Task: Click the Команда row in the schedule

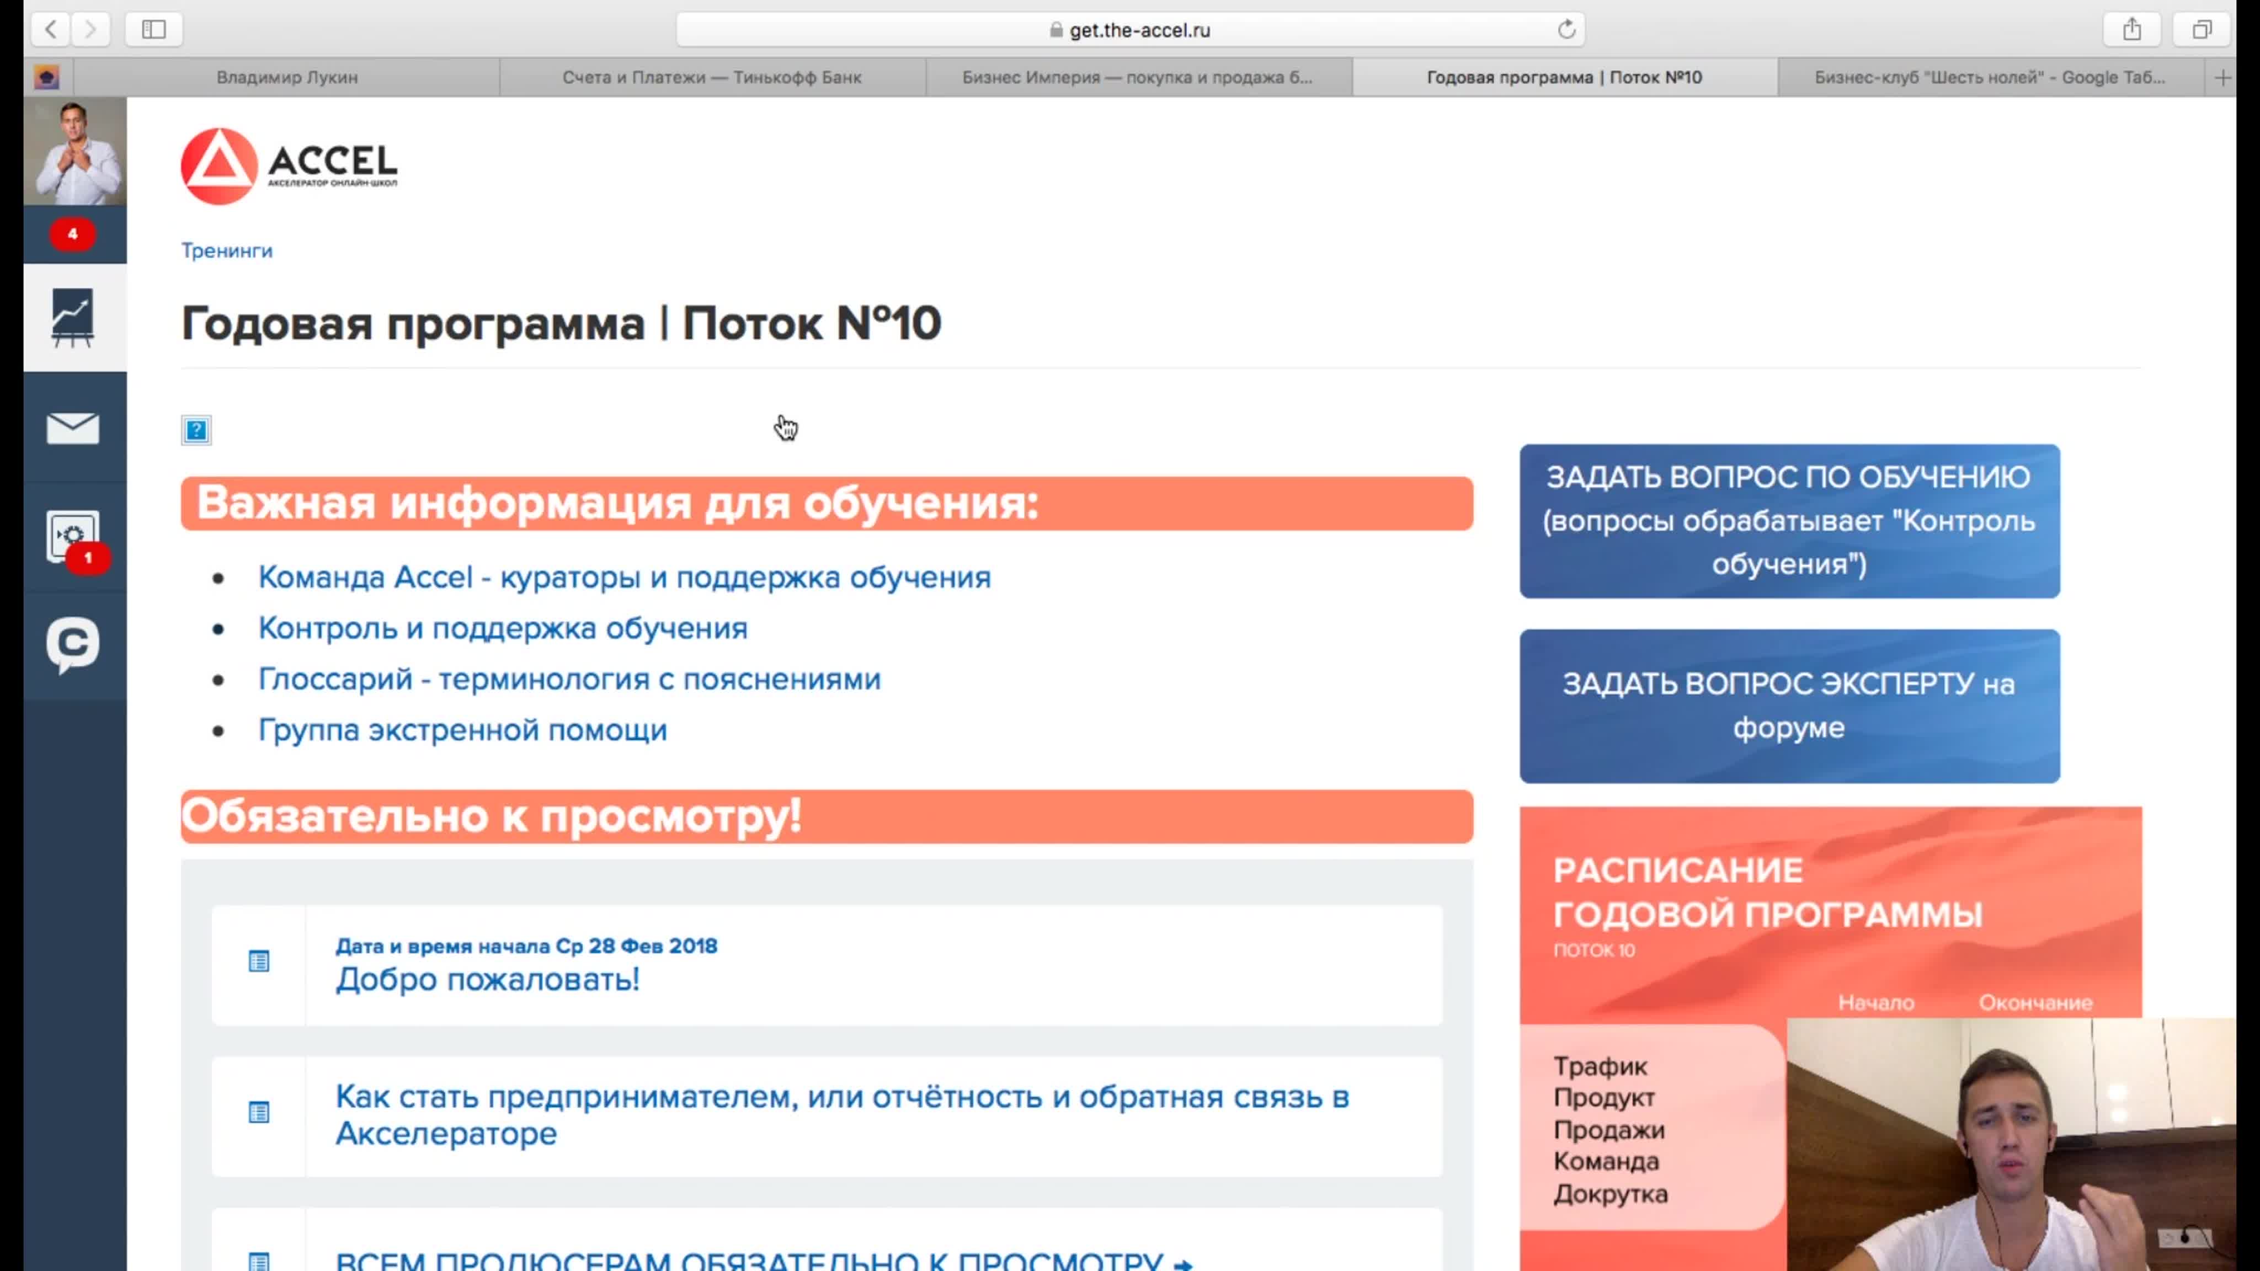Action: [1606, 1161]
